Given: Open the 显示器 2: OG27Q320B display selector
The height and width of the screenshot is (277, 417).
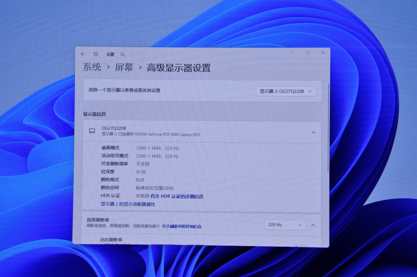Looking at the screenshot, I should 286,91.
